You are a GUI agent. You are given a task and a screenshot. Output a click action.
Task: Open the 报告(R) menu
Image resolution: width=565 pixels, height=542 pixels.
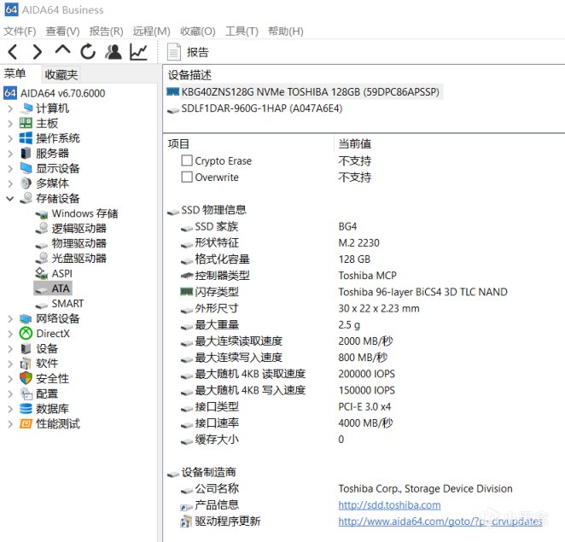pos(107,32)
